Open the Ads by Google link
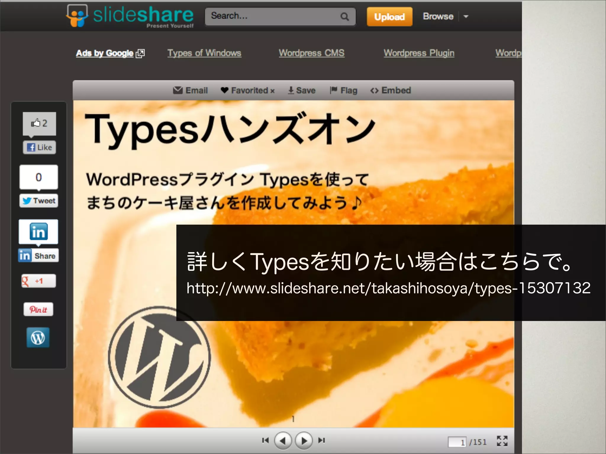This screenshot has width=606, height=454. click(110, 53)
